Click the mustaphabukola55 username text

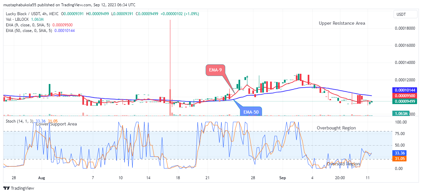point(20,5)
